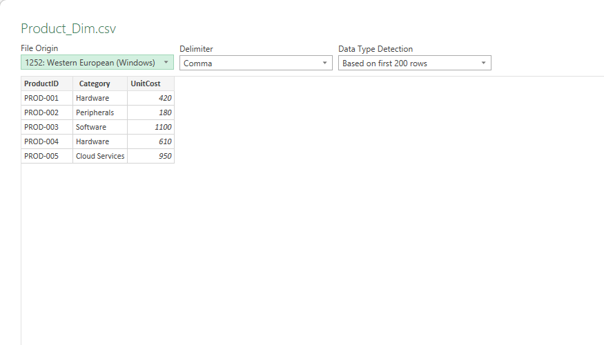Select cell PROD-005
Screen dimensions: 604x345
click(x=47, y=157)
